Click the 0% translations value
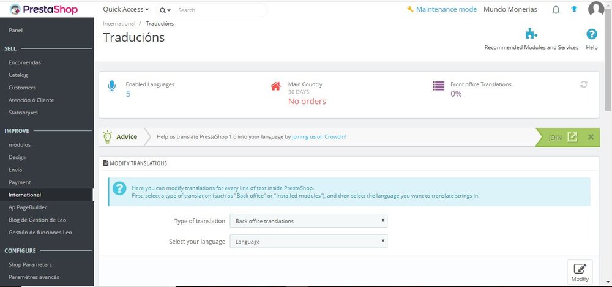The image size is (612, 287). coord(456,94)
